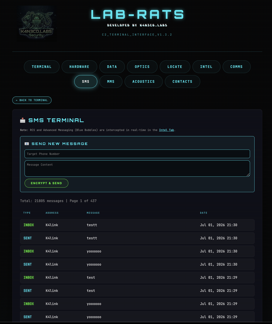Click K4link address in the SENT test row

coord(52,291)
